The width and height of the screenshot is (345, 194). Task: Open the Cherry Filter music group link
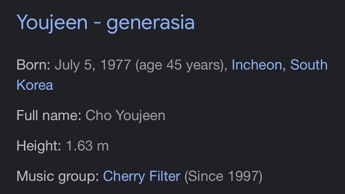[x=142, y=176]
